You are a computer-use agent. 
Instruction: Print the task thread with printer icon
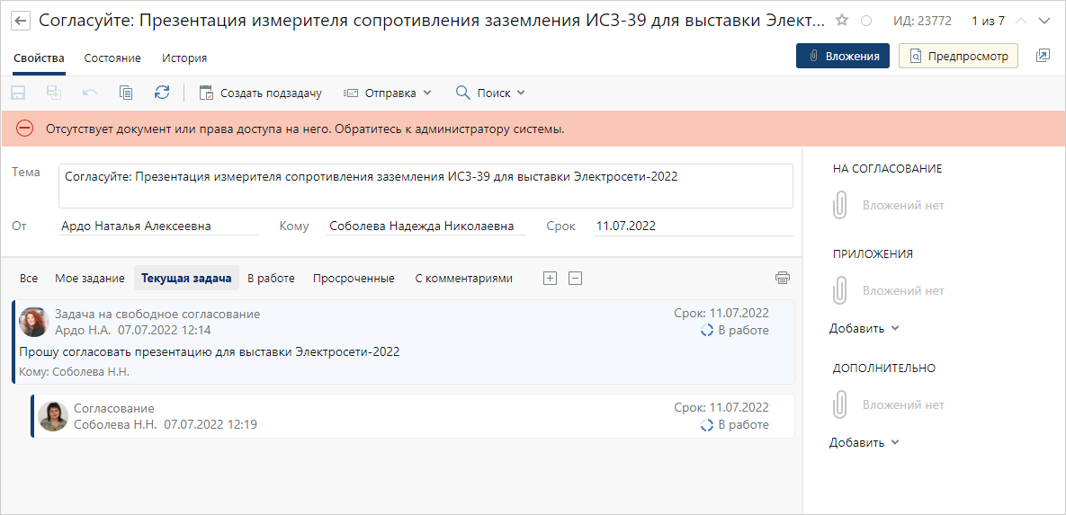pyautogui.click(x=783, y=278)
